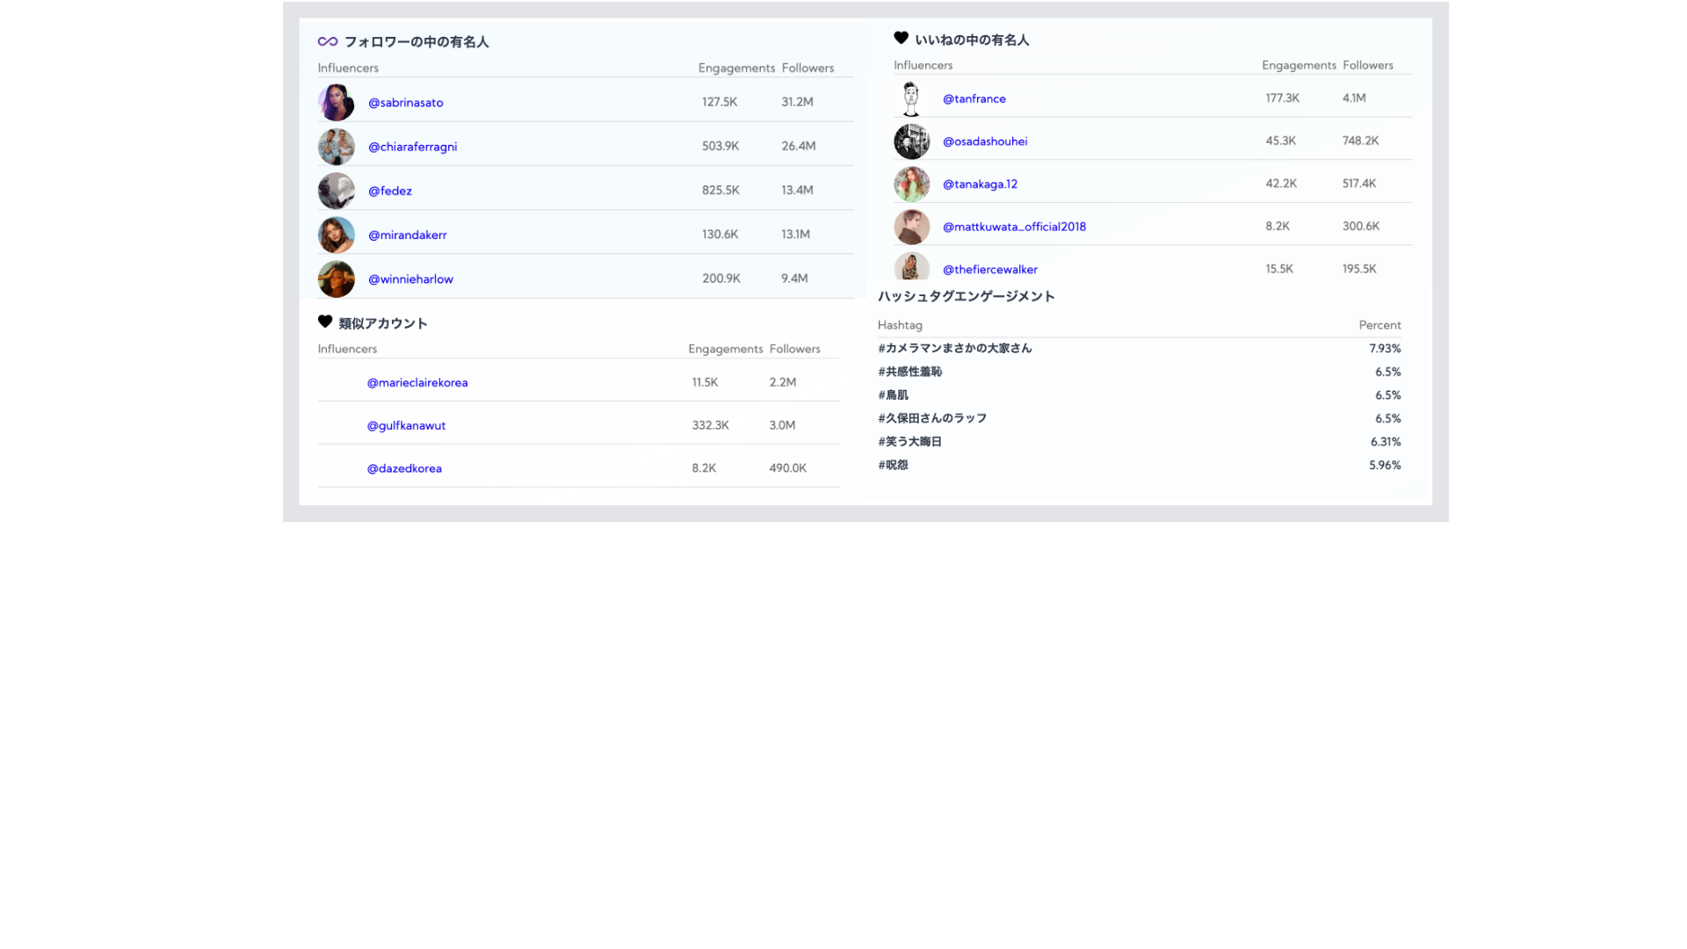
Task: Click chiaraferragni's profile picture
Action: 336,147
